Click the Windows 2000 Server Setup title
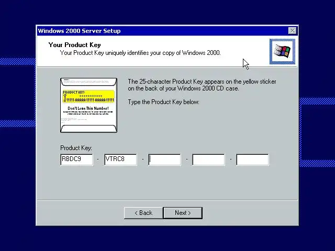Viewport: 335px width, 251px height. pyautogui.click(x=79, y=31)
